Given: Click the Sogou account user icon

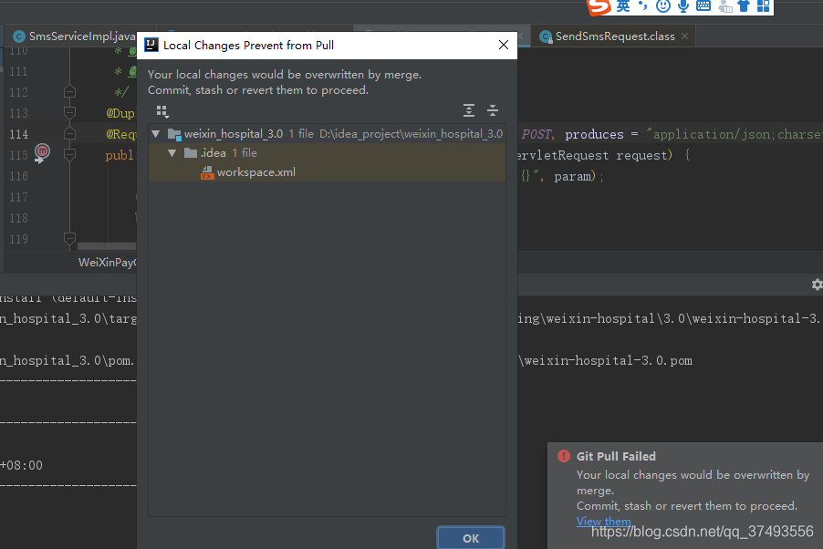Looking at the screenshot, I should pos(724,6).
